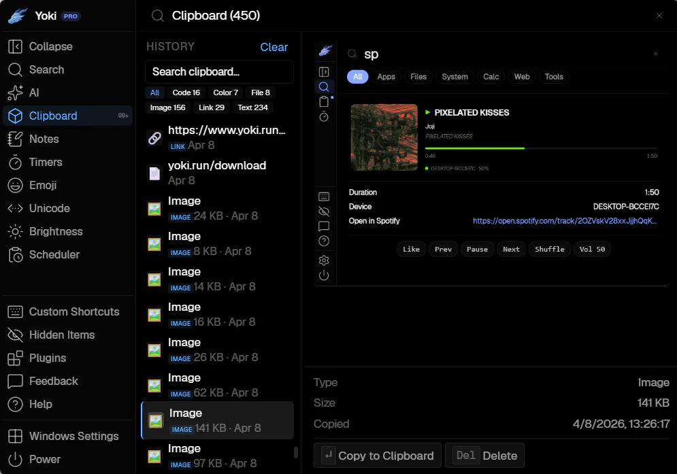This screenshot has height=474, width=677.
Task: Focus the Search clipboard field
Action: [x=219, y=71]
